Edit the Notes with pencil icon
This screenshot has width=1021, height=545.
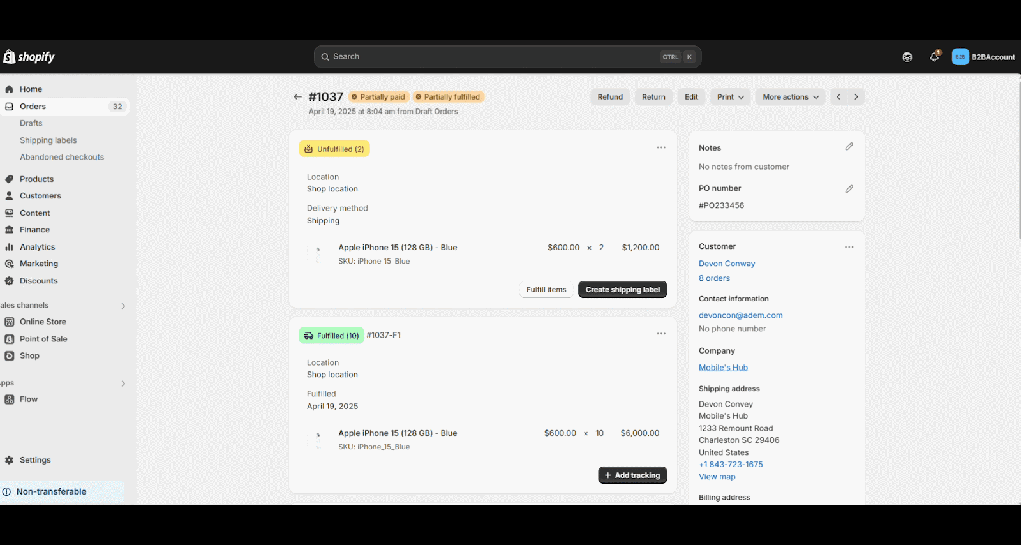(x=849, y=147)
